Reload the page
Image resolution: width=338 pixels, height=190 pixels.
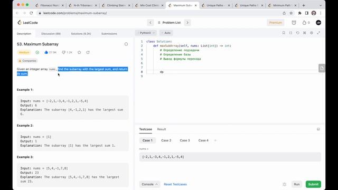[31, 13]
